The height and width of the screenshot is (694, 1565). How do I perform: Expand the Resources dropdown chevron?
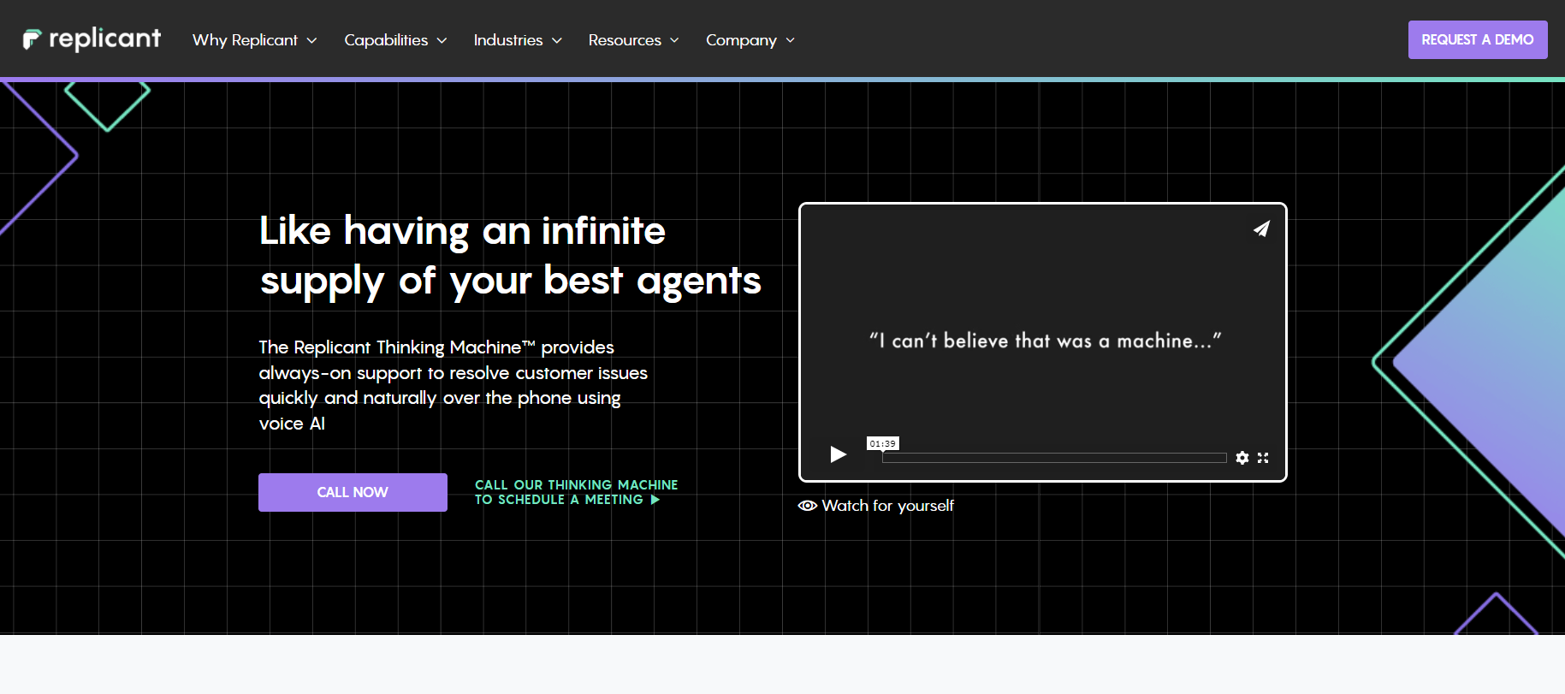[x=674, y=40]
